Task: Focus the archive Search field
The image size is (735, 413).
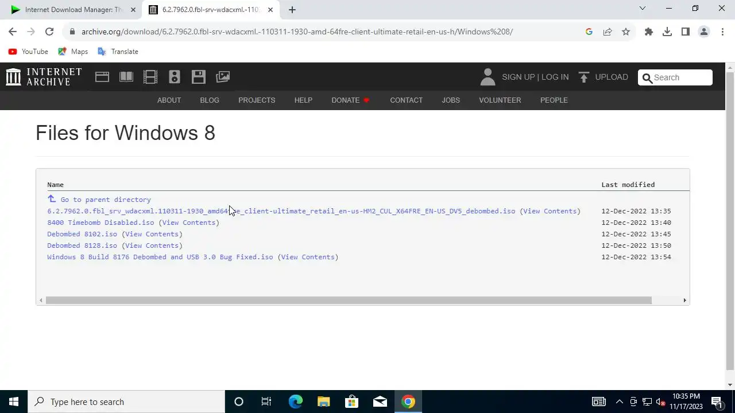Action: tap(675, 77)
